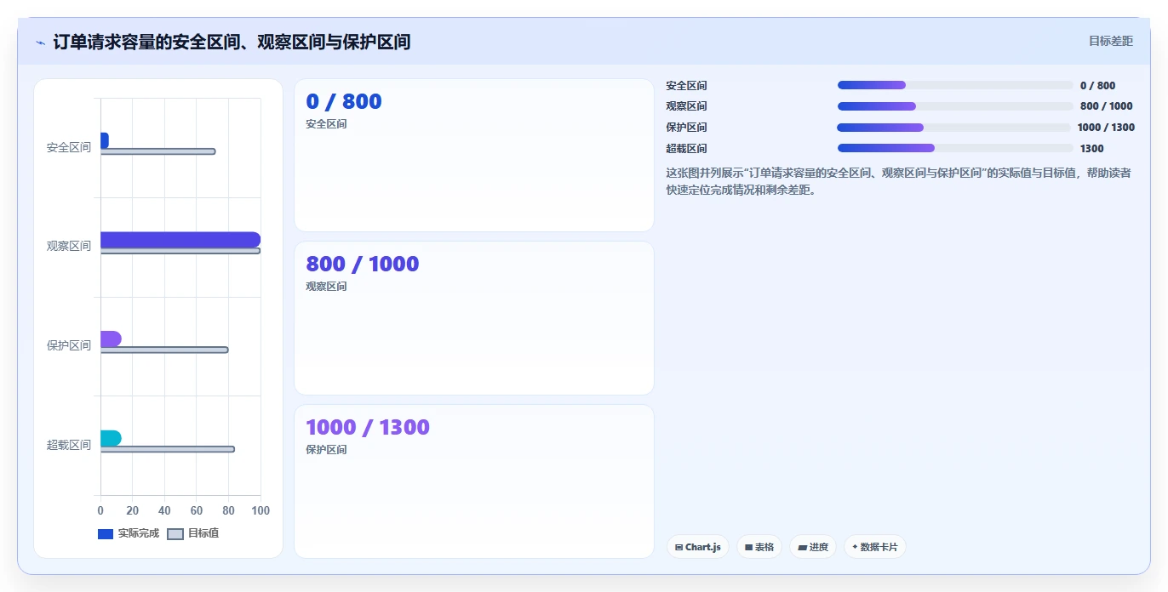
Task: Click 保护区间 caption under 1000 / 1300 card
Action: click(326, 450)
